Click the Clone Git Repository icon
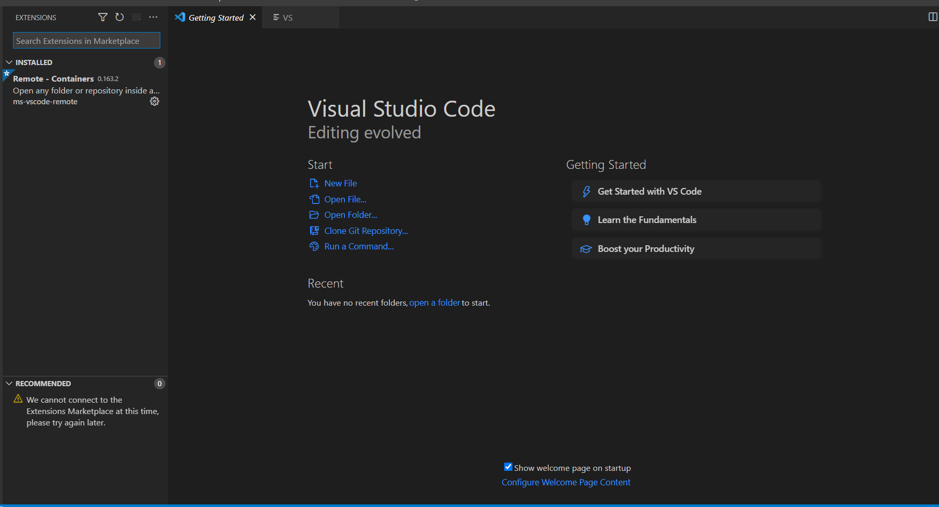 click(314, 231)
